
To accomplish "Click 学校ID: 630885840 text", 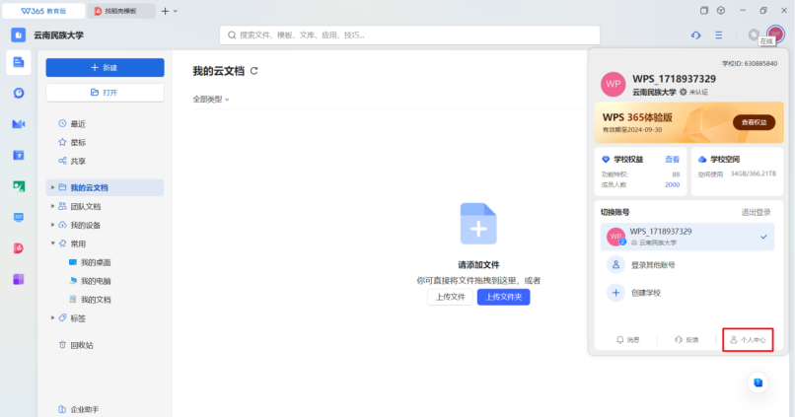I will pyautogui.click(x=750, y=63).
